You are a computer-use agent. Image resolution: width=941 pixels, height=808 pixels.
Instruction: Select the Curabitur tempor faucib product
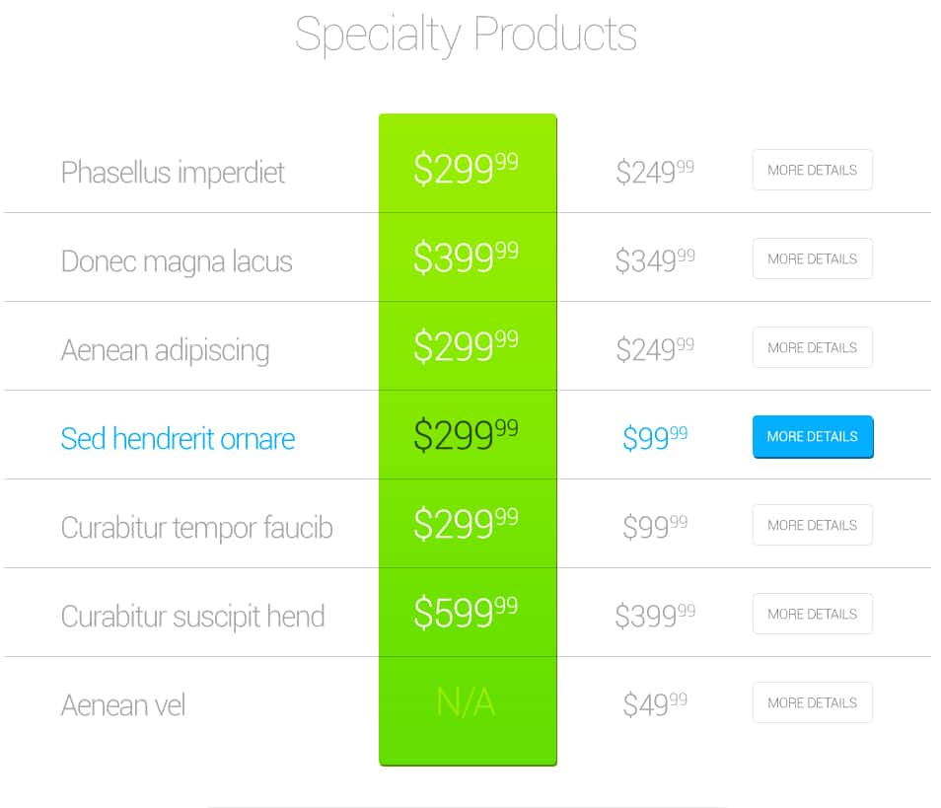click(x=196, y=528)
